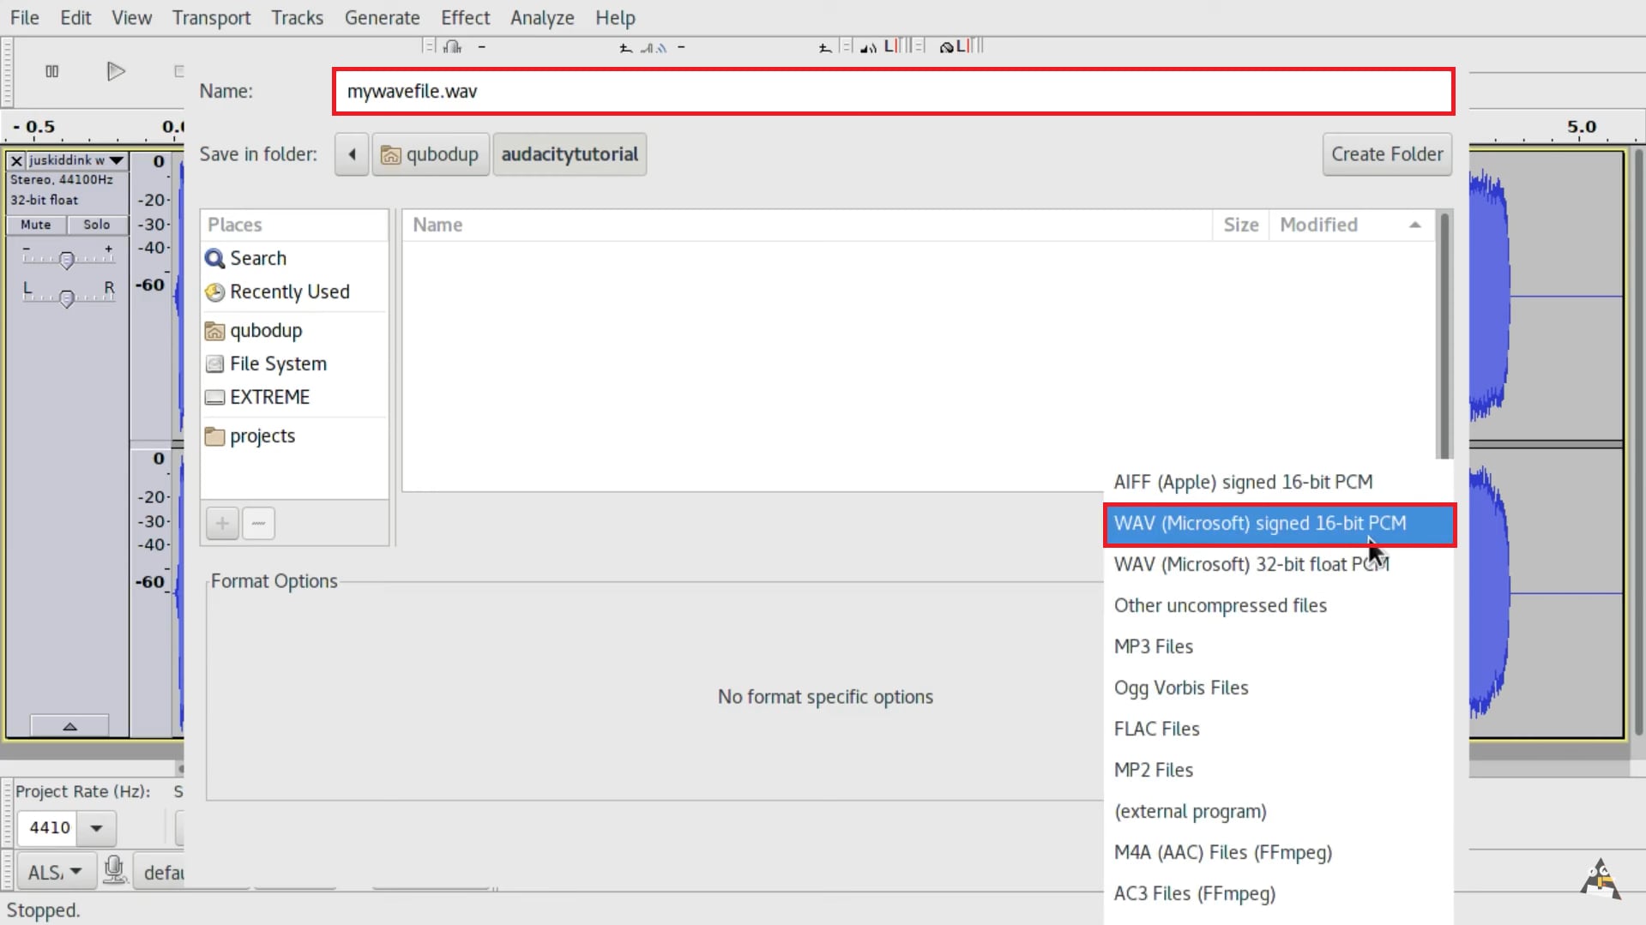The image size is (1646, 925).
Task: Select AIFF (Apple) signed 16-bit PCM
Action: (x=1279, y=482)
